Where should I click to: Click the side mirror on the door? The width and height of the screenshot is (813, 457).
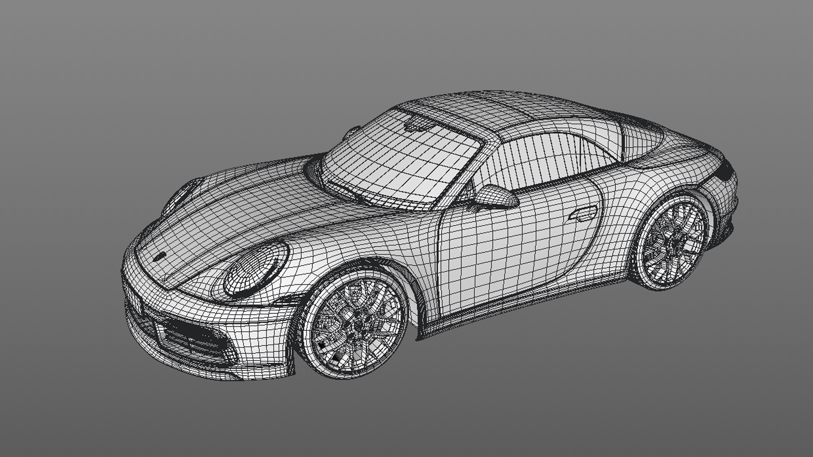pyautogui.click(x=496, y=197)
